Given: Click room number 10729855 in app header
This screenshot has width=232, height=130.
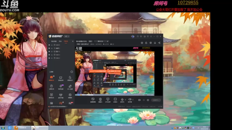Looking at the screenshot, I should click(98, 44).
